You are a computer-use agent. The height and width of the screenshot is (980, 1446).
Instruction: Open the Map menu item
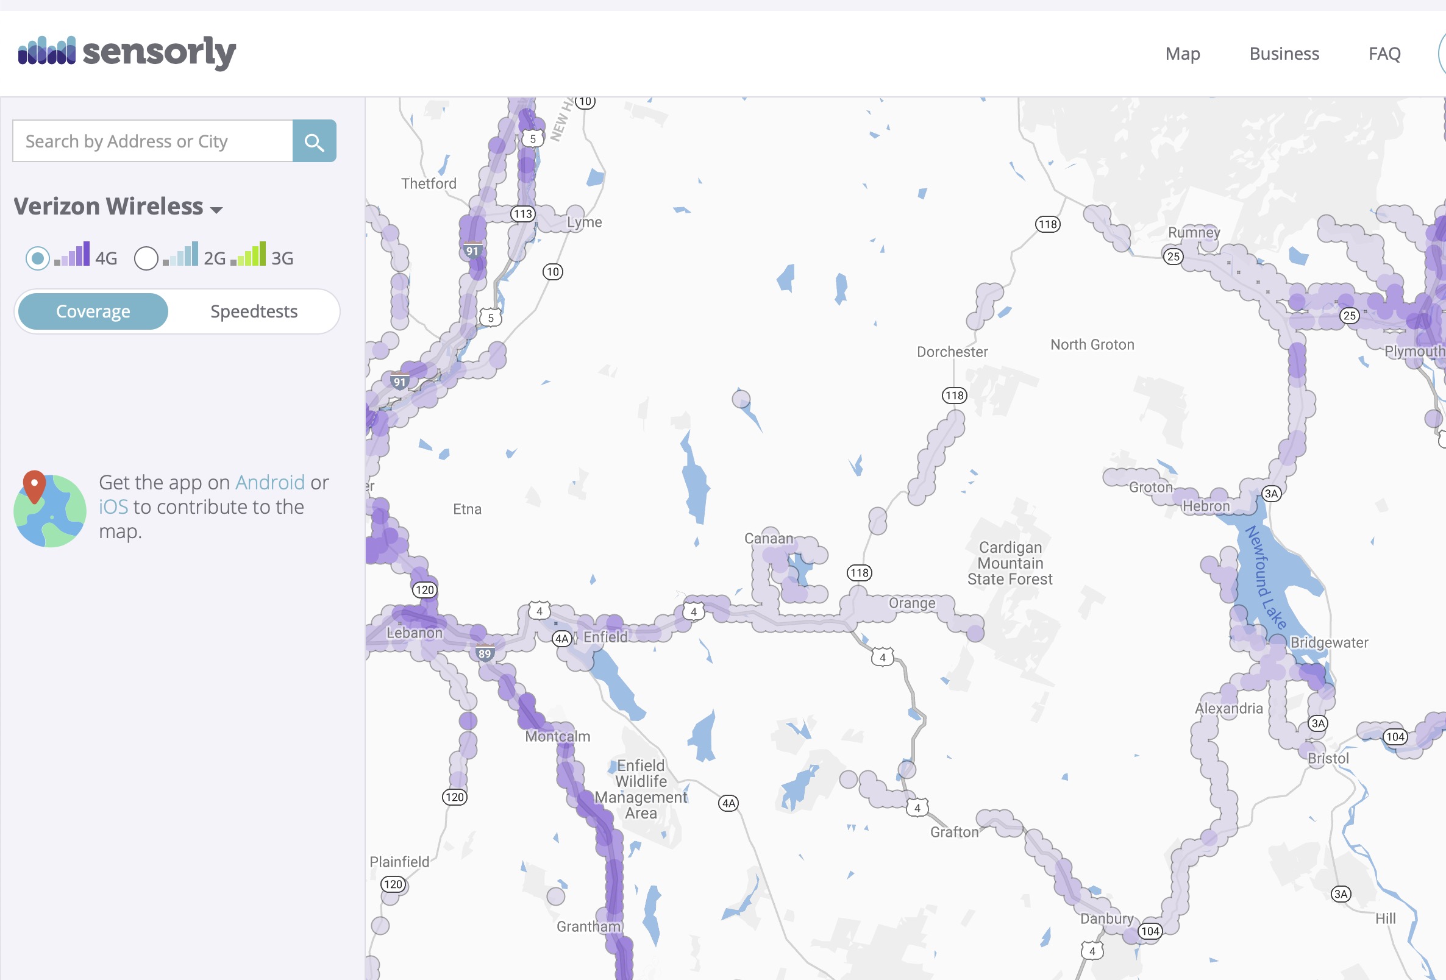tap(1182, 54)
